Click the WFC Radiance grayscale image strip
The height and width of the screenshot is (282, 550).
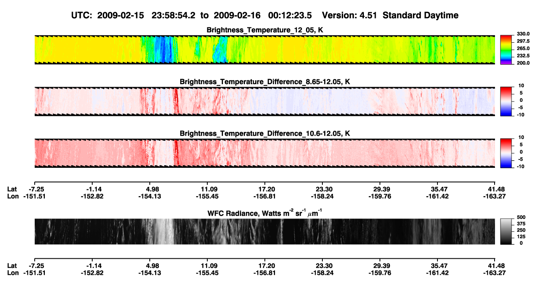click(264, 232)
